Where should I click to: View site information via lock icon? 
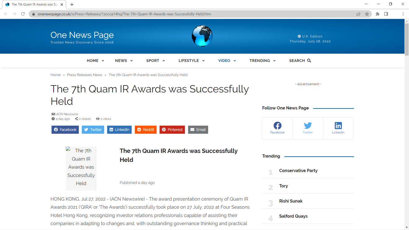click(x=34, y=14)
